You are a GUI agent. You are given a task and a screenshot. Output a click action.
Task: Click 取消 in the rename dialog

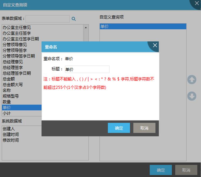point(144,128)
